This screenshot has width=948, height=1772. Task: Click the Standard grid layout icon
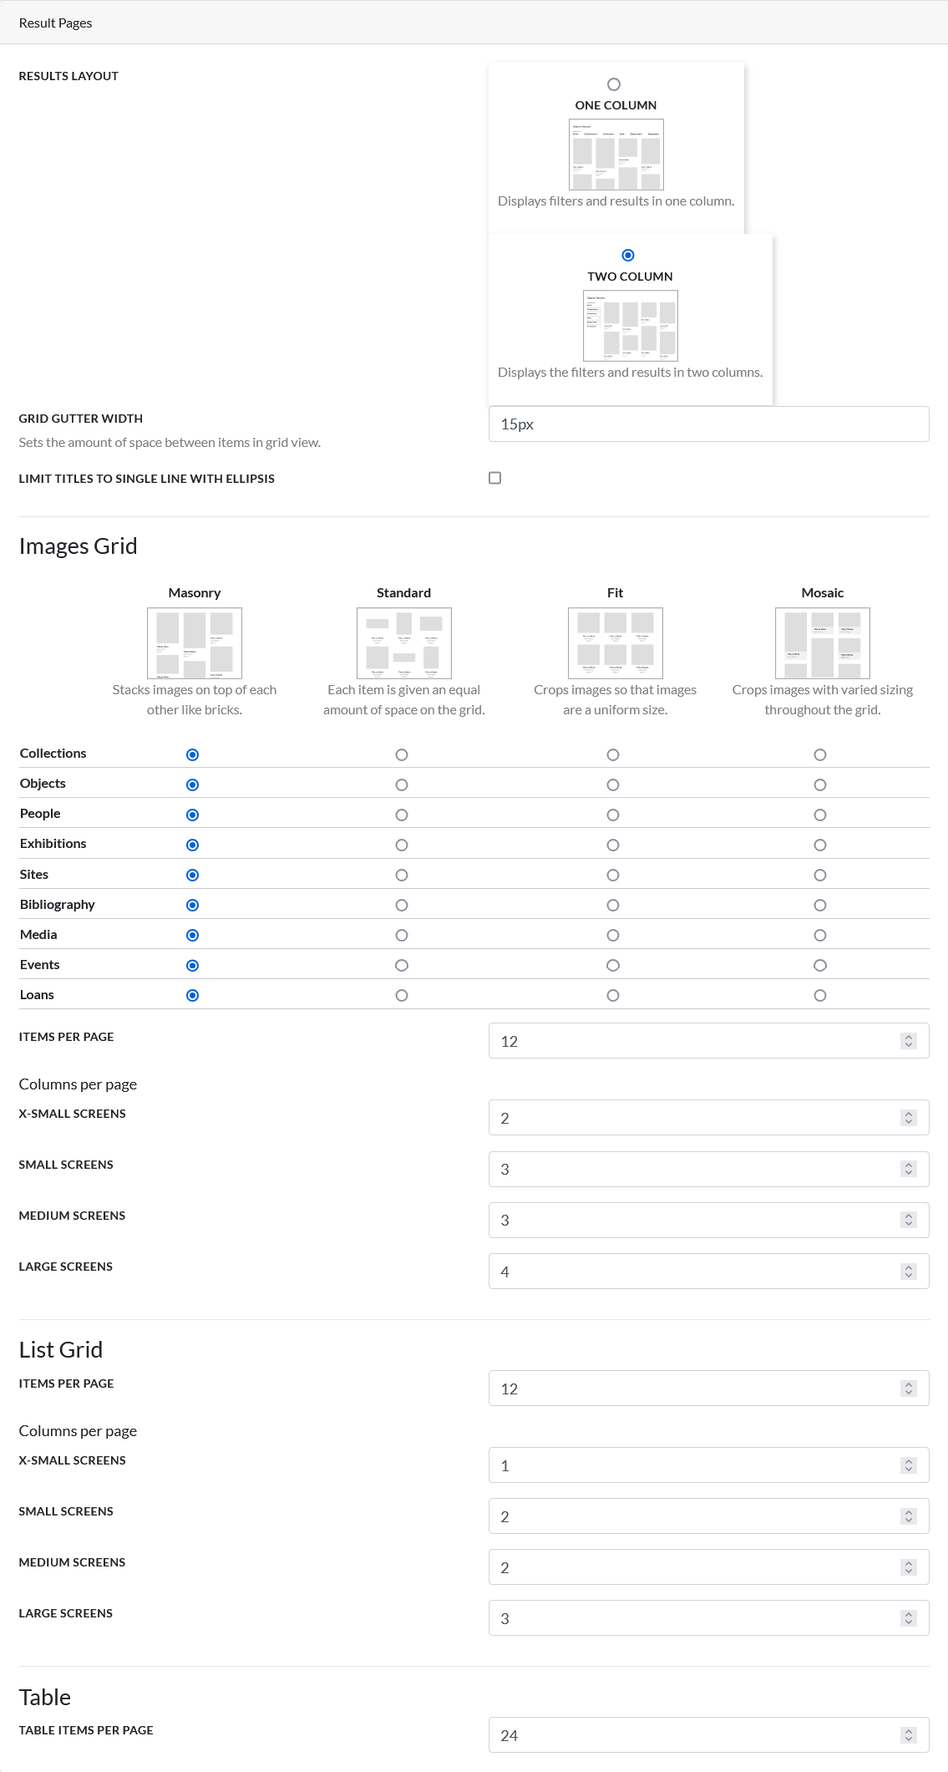point(403,642)
